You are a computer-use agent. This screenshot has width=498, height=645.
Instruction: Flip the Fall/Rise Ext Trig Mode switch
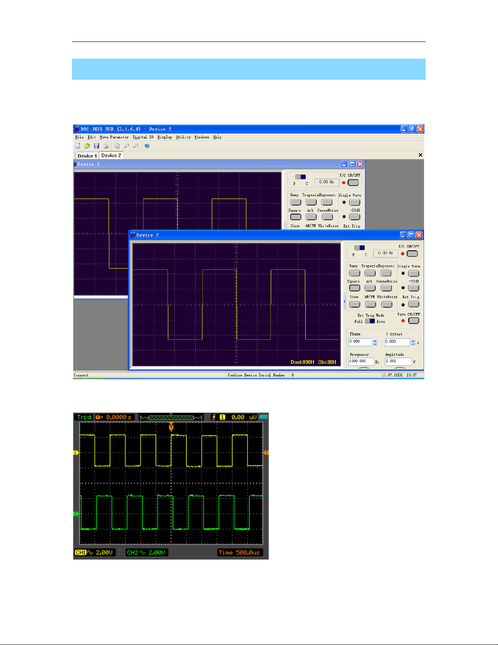pyautogui.click(x=370, y=321)
